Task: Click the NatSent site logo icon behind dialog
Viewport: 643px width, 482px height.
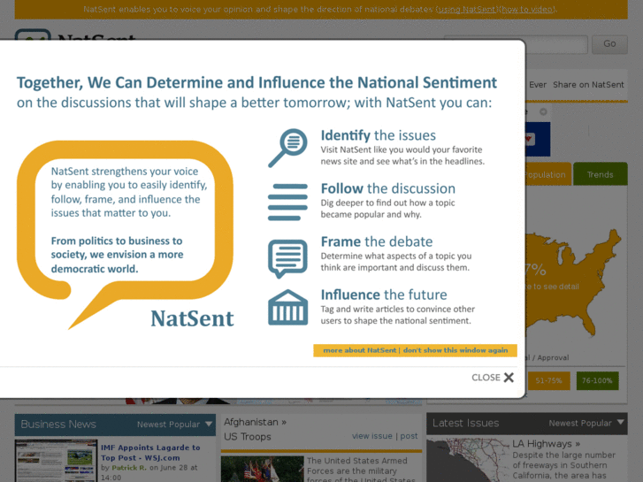Action: coord(33,34)
